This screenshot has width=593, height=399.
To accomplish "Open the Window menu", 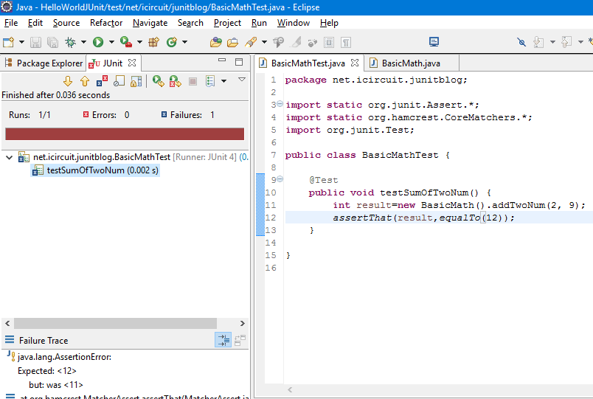I will tap(294, 23).
